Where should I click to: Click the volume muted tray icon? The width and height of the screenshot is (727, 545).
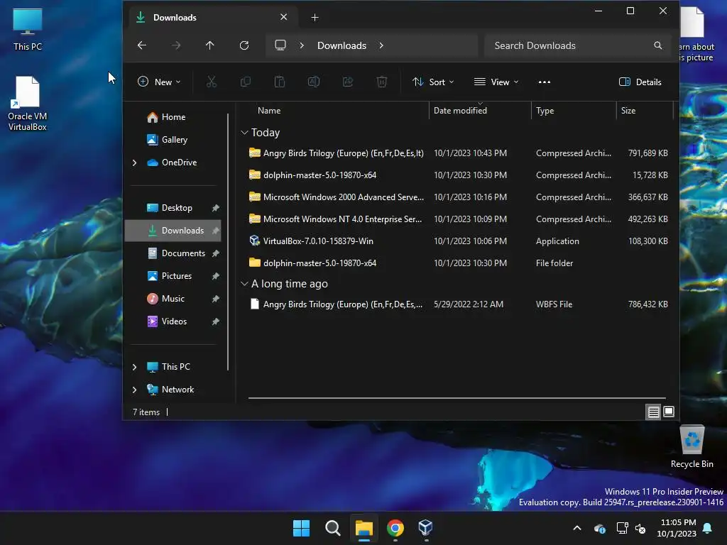pyautogui.click(x=641, y=528)
